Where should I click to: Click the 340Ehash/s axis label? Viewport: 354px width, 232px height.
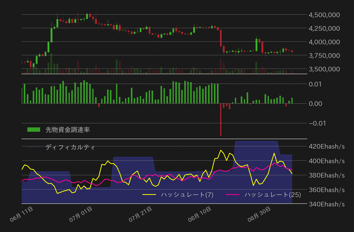tap(327, 204)
